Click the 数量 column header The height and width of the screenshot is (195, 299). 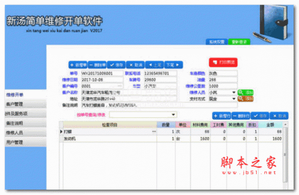pyautogui.click(x=166, y=125)
